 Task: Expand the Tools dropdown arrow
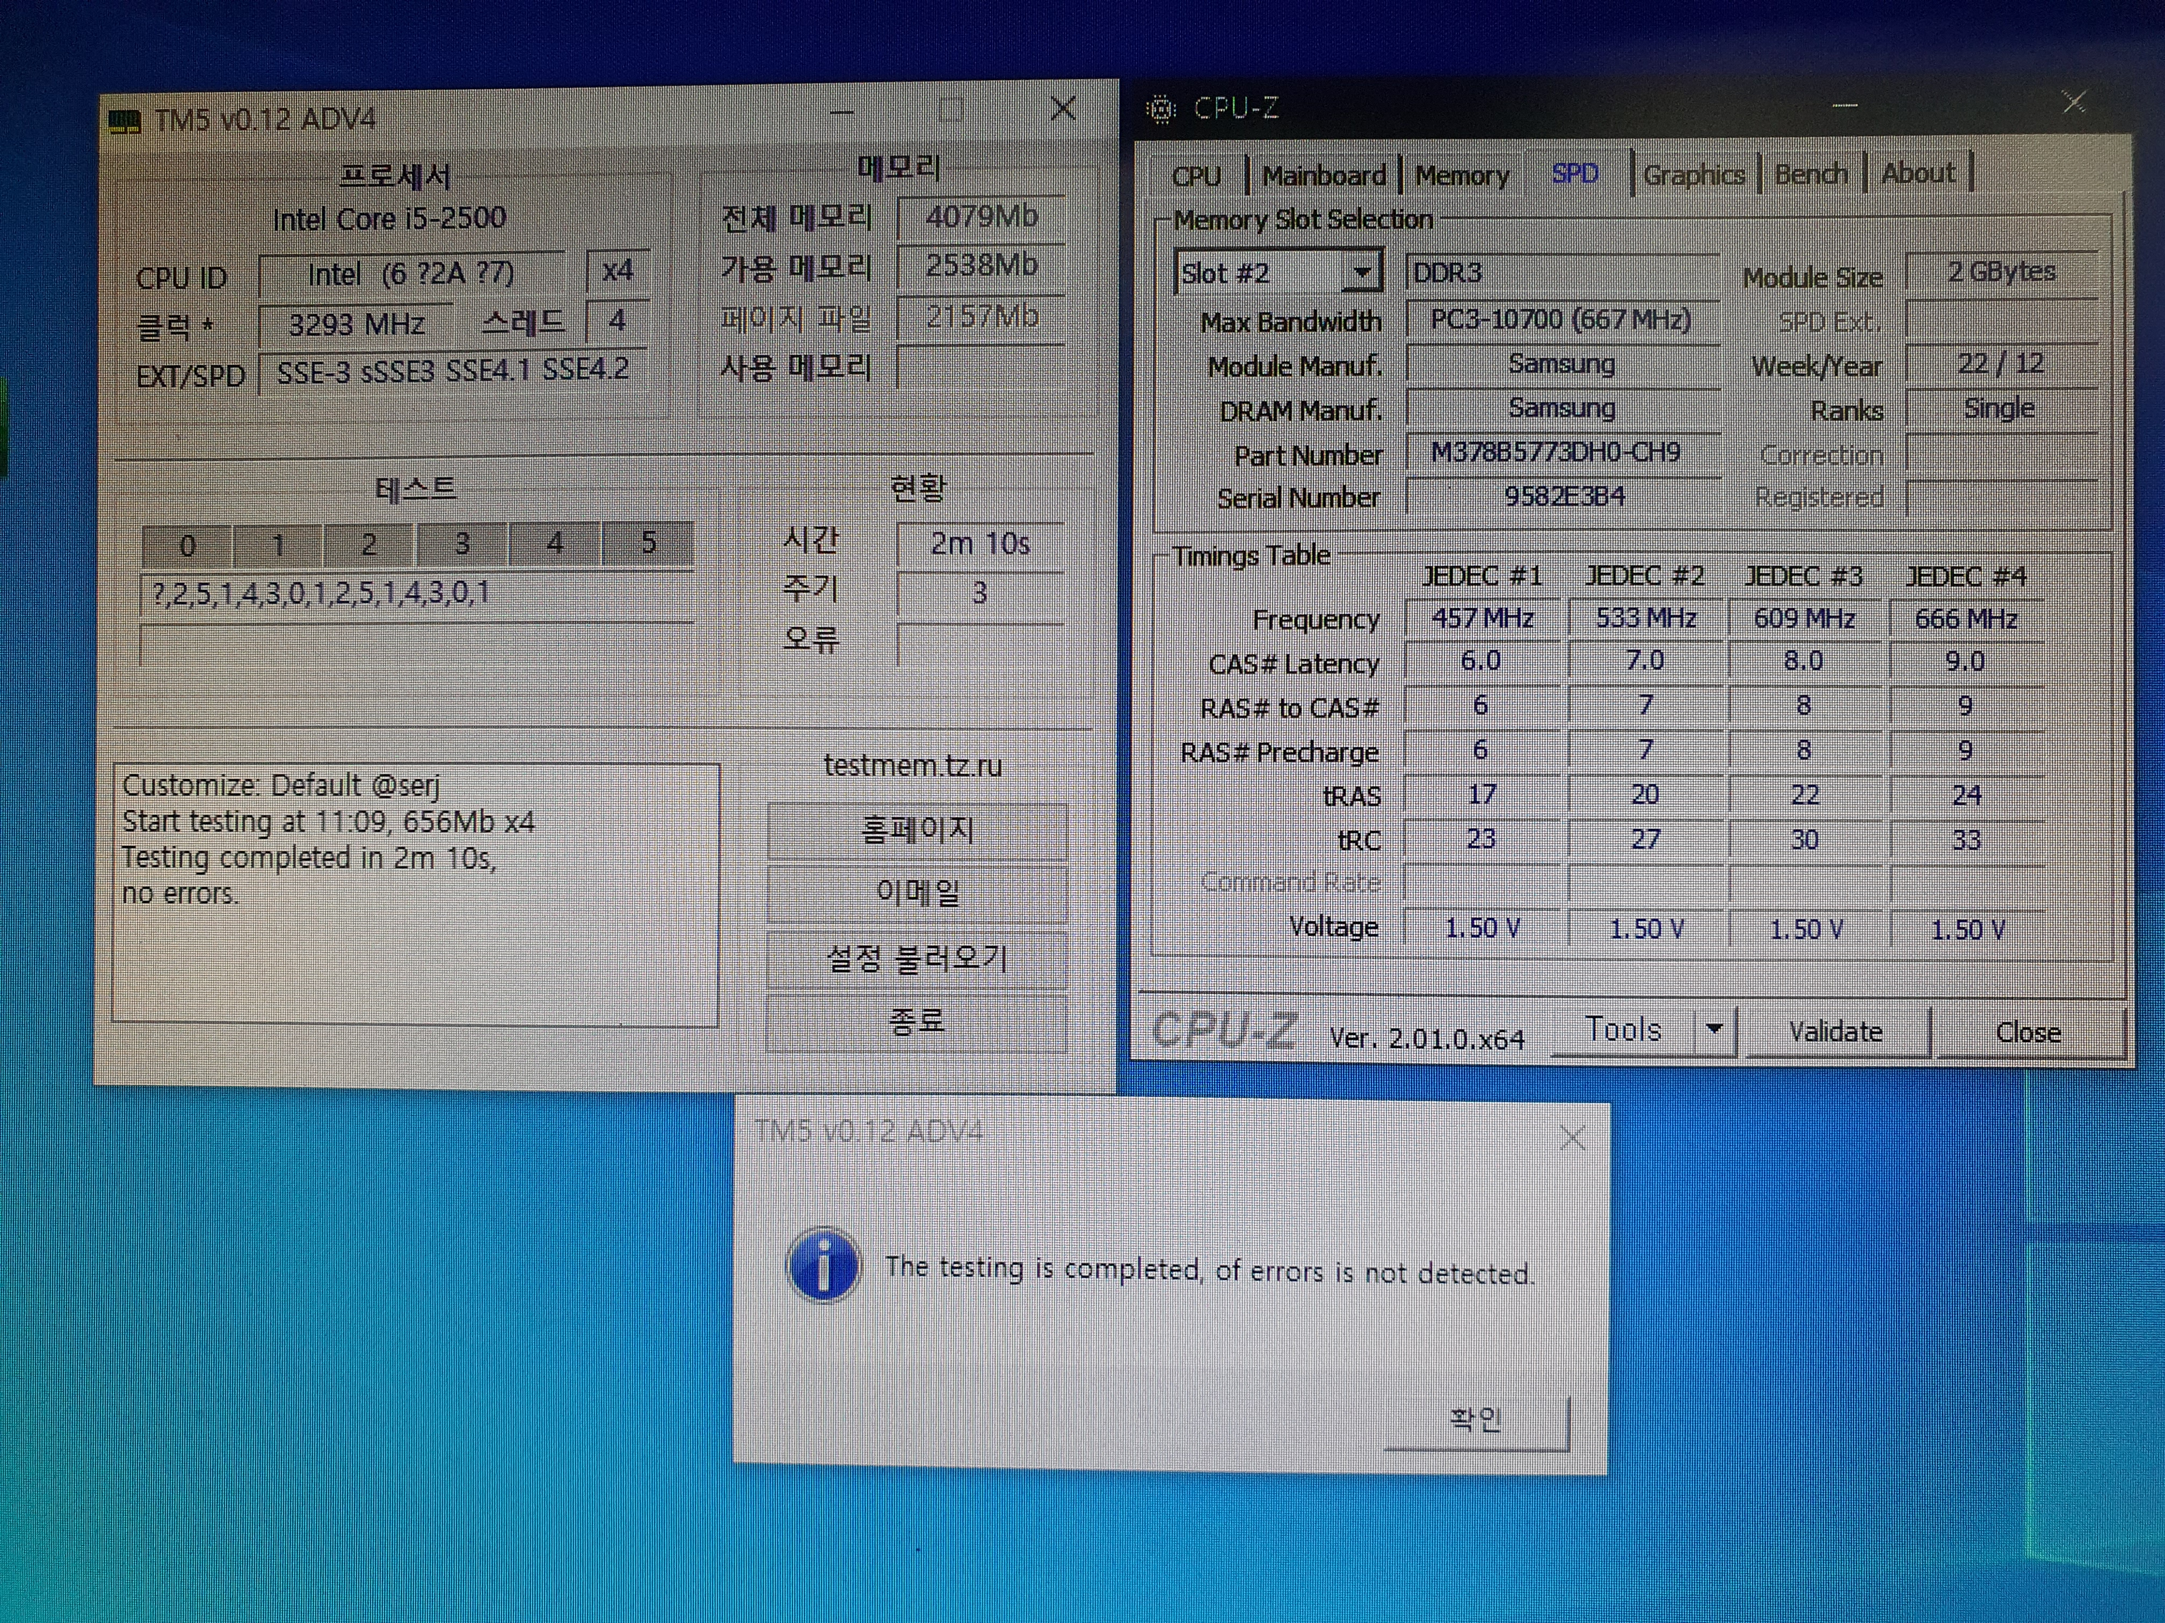click(1714, 1029)
